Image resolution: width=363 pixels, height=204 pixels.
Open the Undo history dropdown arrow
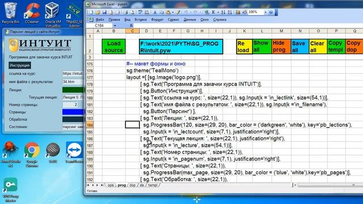(x=191, y=12)
